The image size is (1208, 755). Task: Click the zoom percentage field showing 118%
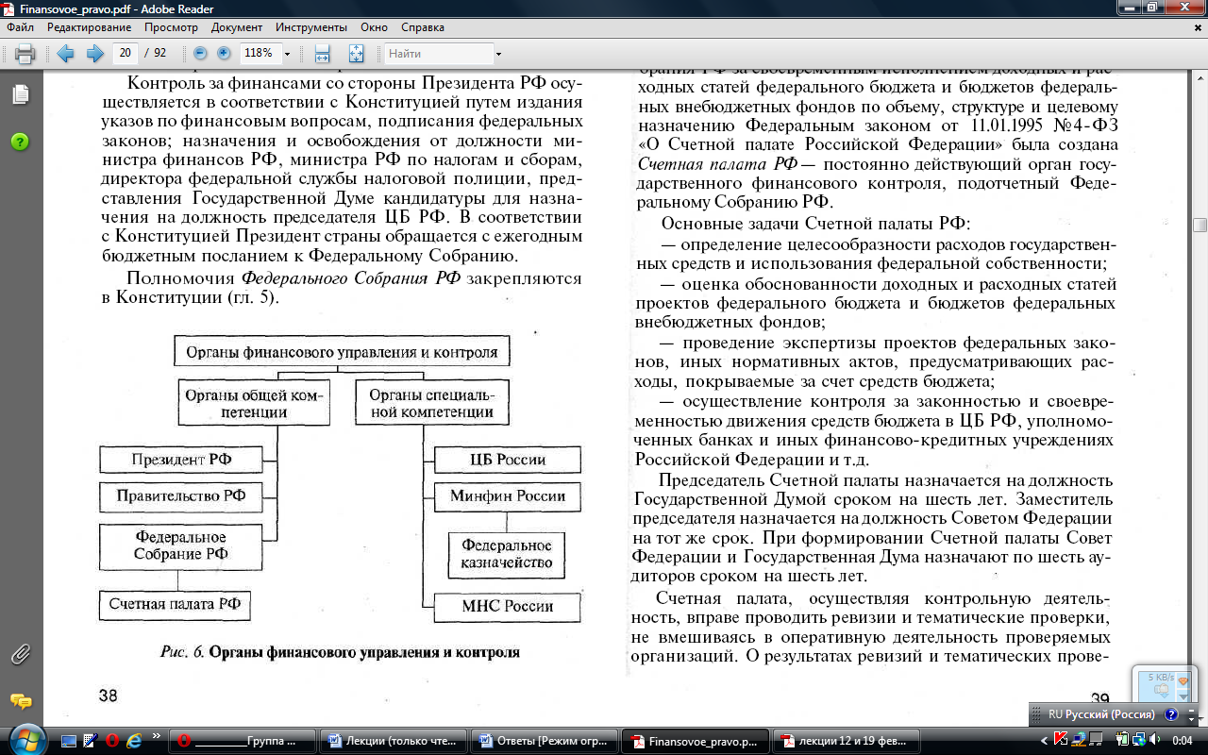coord(260,54)
